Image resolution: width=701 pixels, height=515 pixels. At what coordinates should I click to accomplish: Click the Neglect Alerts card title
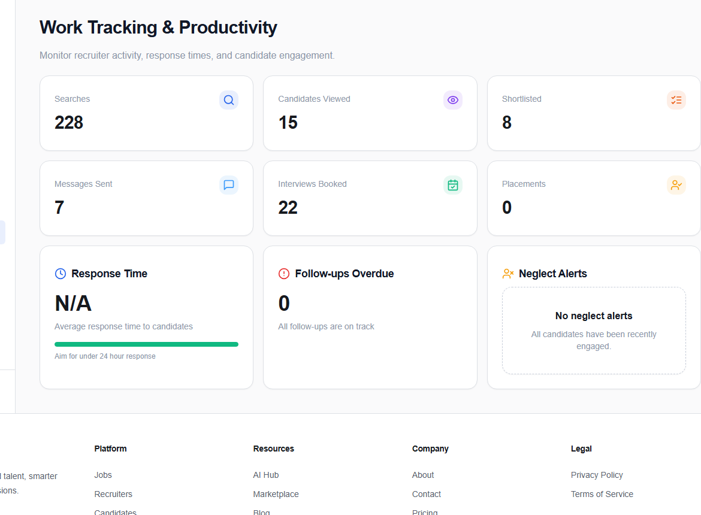pyautogui.click(x=552, y=274)
